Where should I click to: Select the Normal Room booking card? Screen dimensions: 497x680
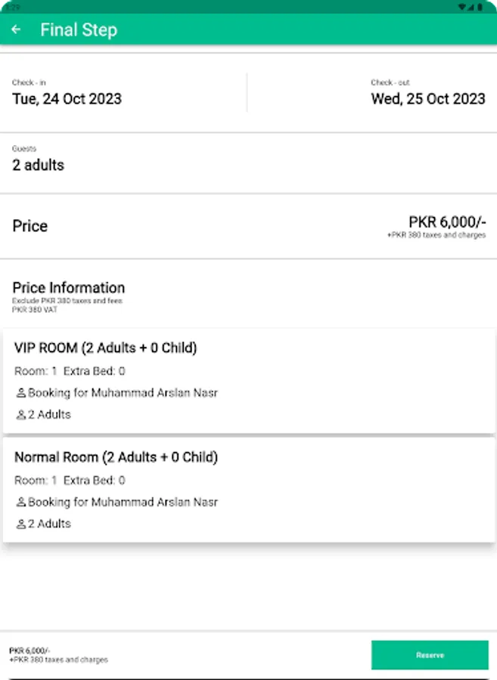click(248, 487)
